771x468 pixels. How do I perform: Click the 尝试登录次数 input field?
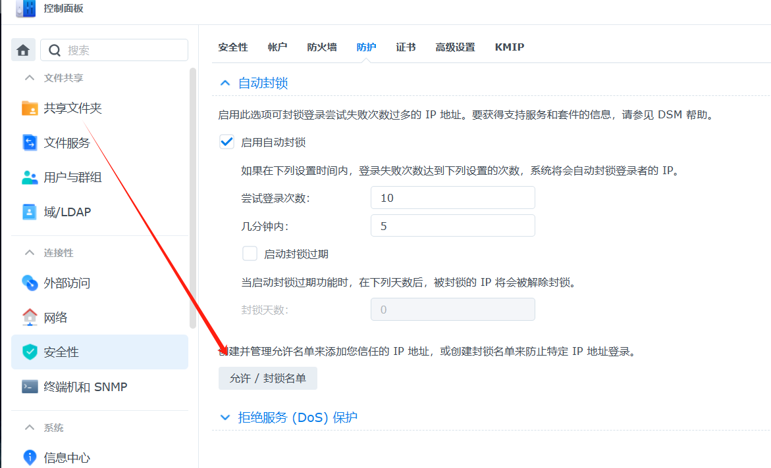point(452,198)
